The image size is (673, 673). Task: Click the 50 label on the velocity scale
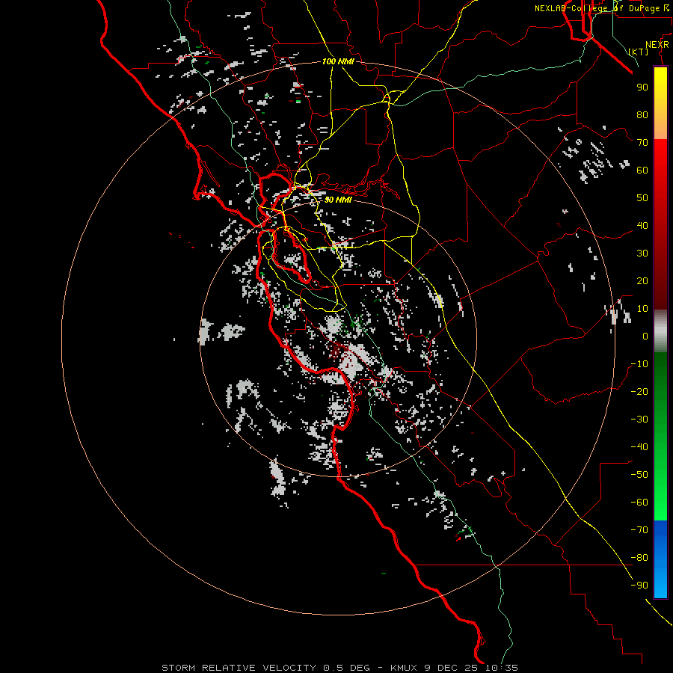(x=642, y=198)
